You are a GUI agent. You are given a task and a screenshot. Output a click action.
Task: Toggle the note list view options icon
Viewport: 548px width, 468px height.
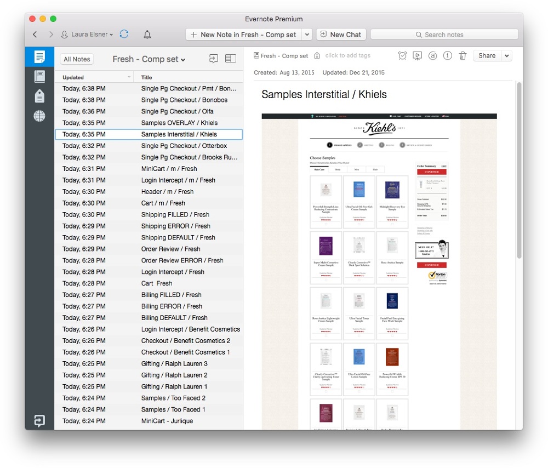click(231, 59)
